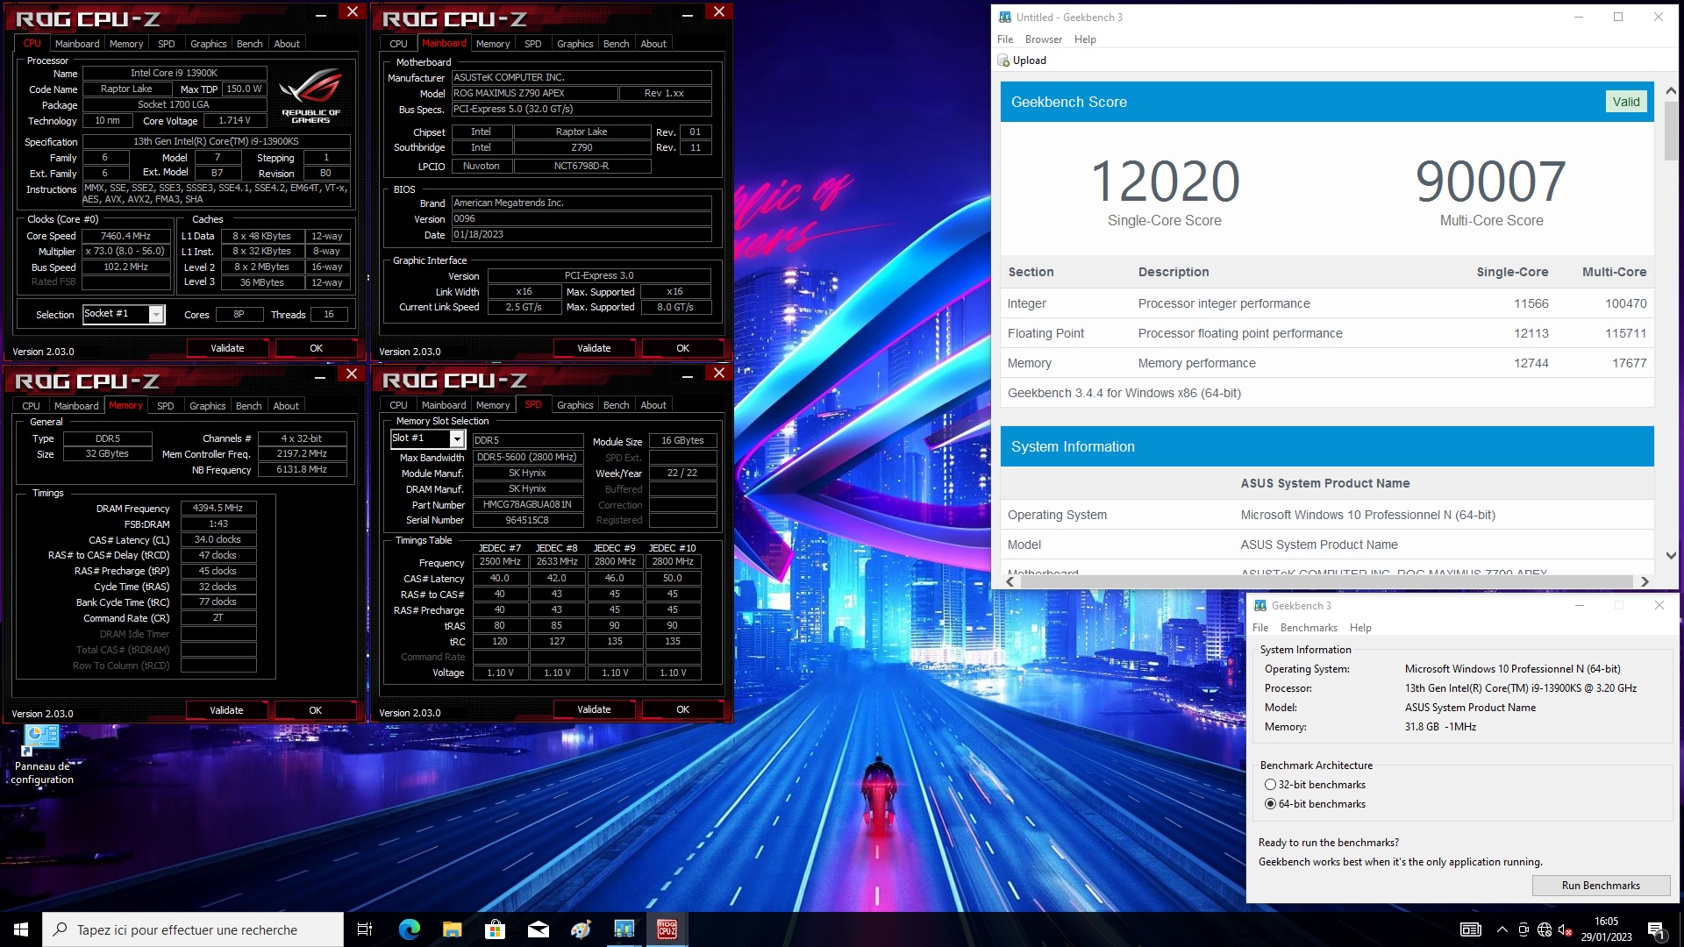Open File menu in Geekbench 3 launcher
1684x947 pixels.
click(1260, 628)
